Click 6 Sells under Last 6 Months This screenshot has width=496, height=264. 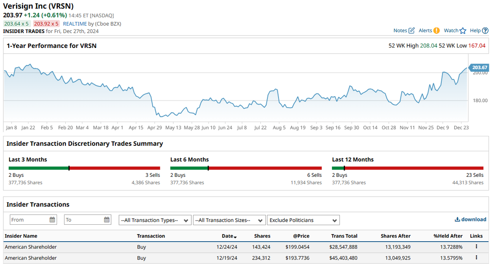(x=314, y=175)
